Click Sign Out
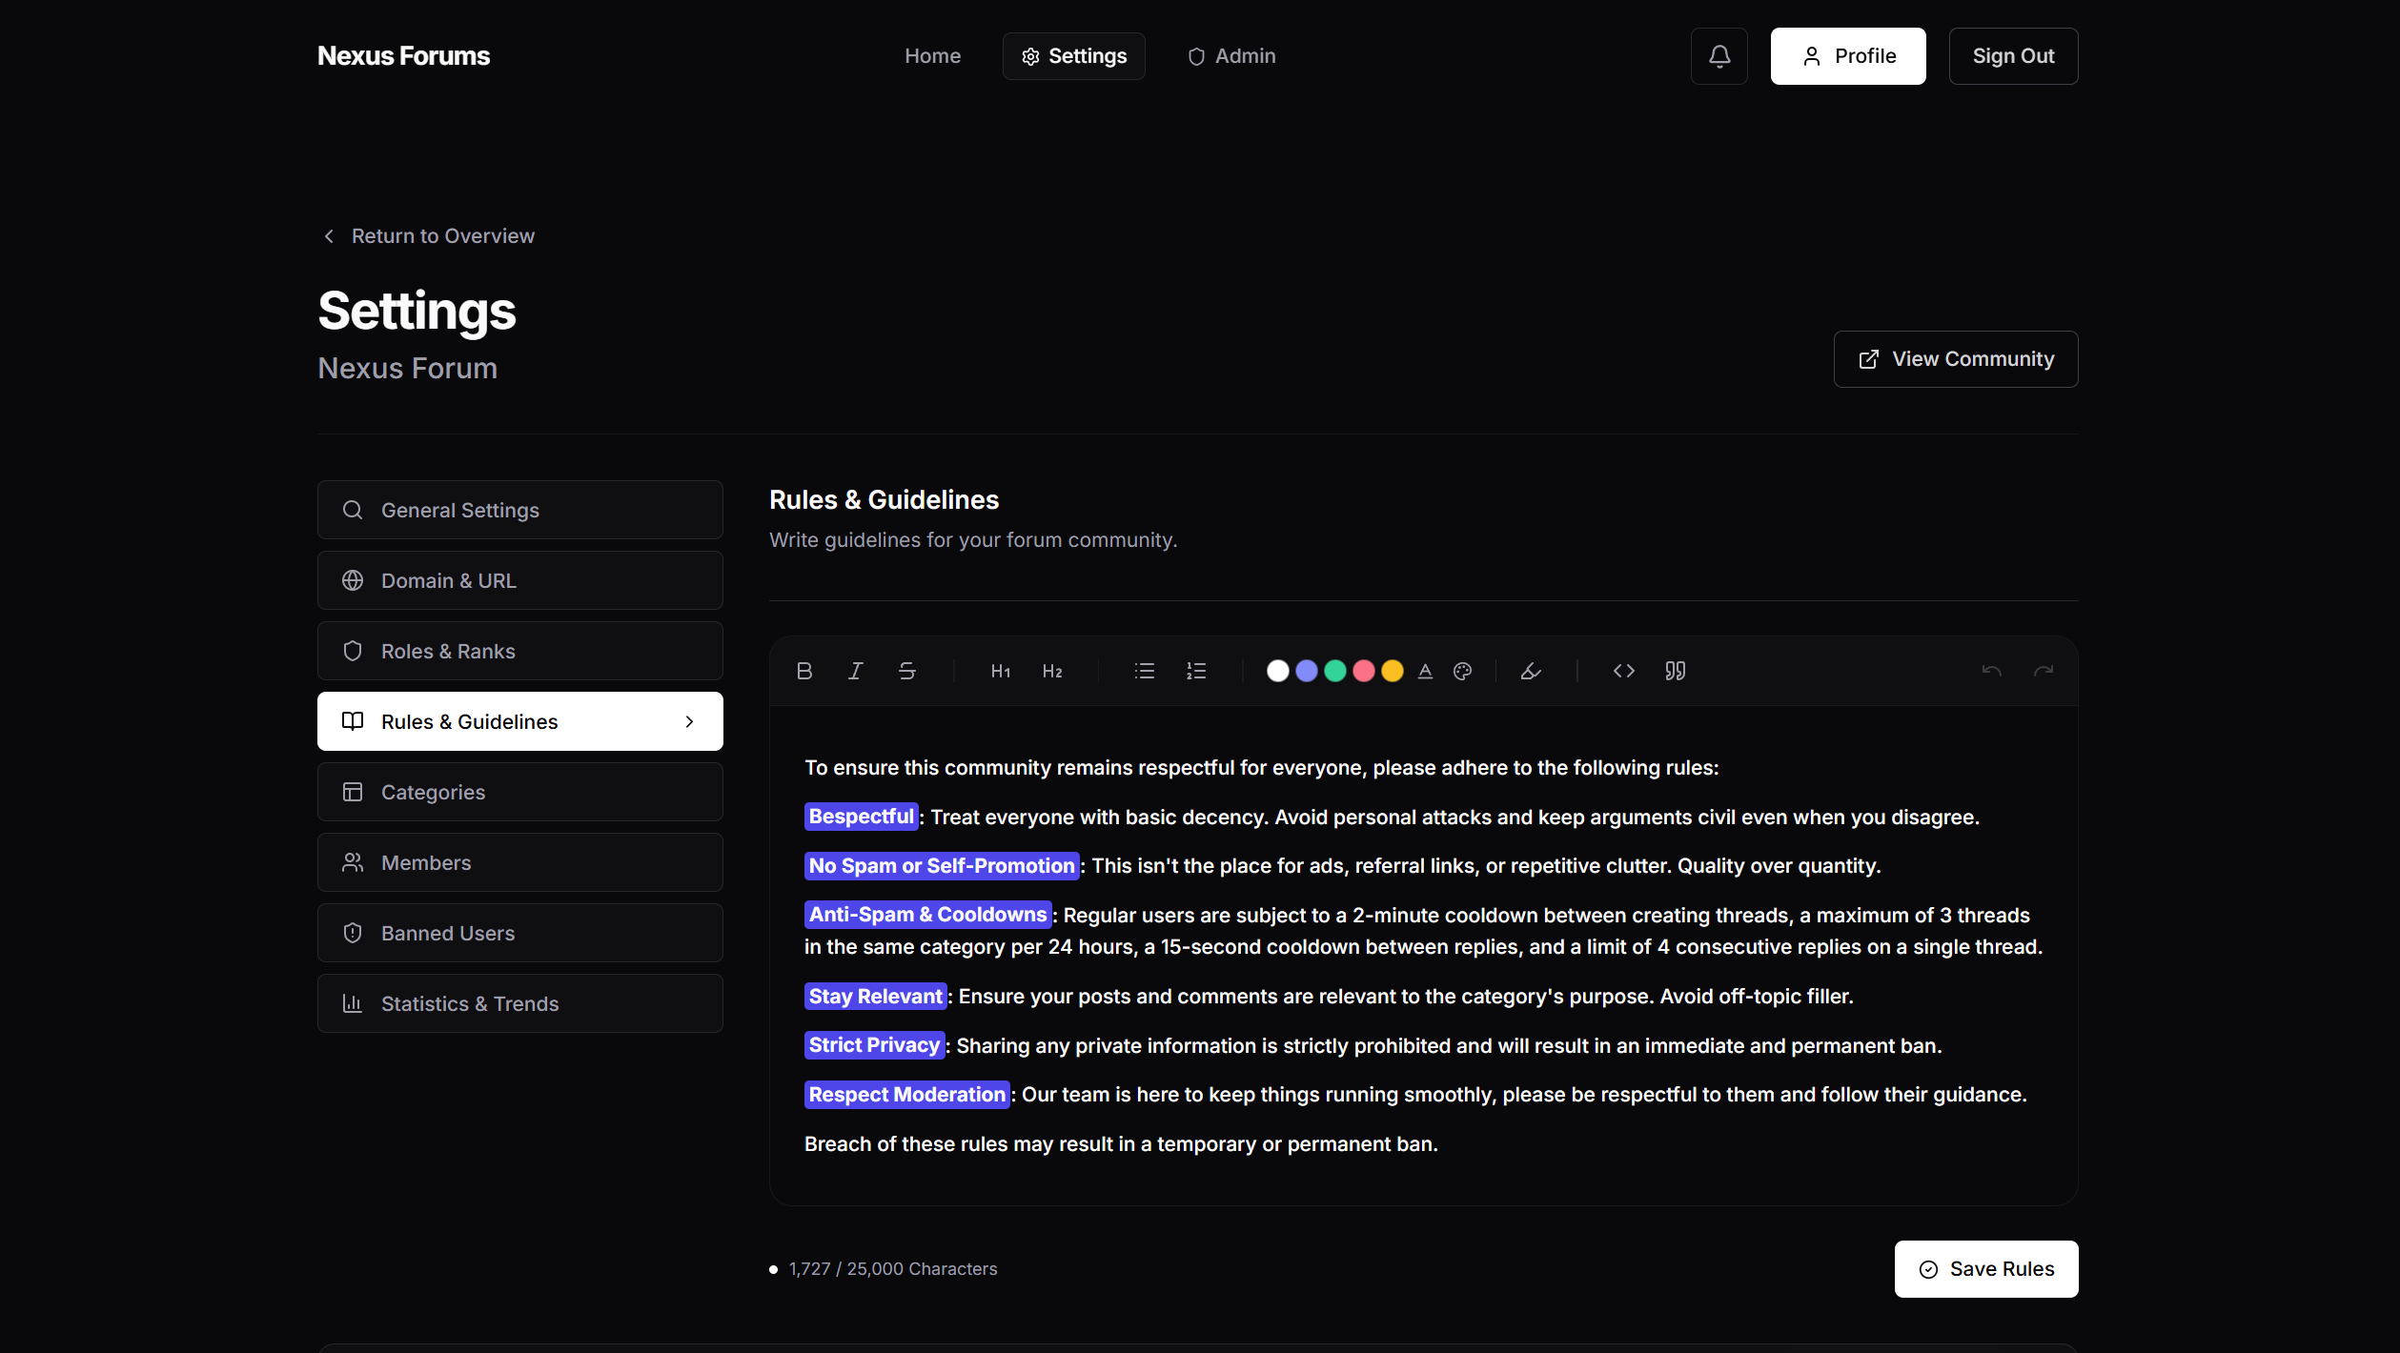Viewport: 2400px width, 1353px height. [x=2013, y=56]
